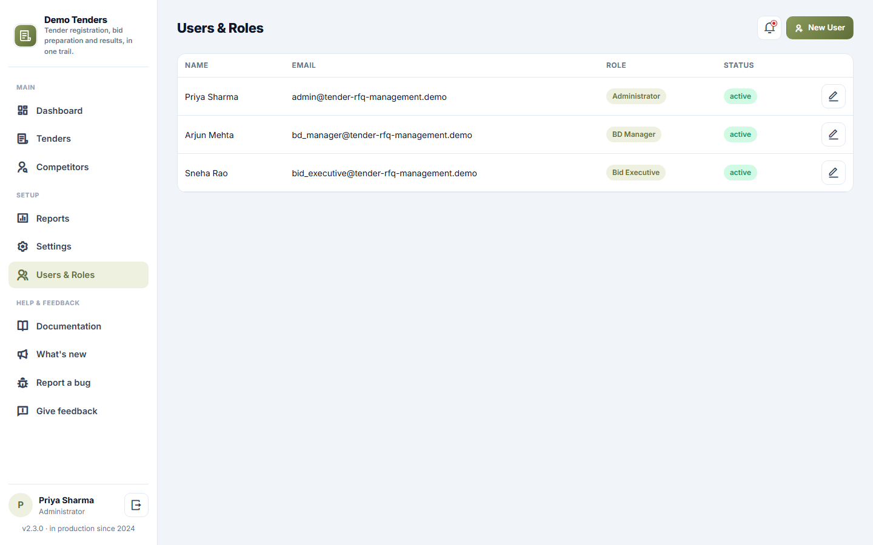Click the Users & Roles people icon
873x545 pixels.
(x=22, y=275)
